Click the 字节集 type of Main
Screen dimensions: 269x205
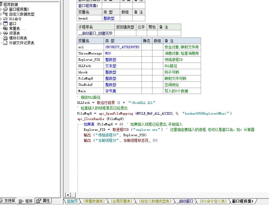(x=123, y=91)
